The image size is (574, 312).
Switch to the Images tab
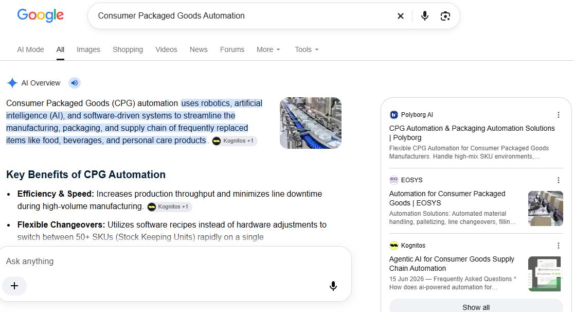coord(88,49)
